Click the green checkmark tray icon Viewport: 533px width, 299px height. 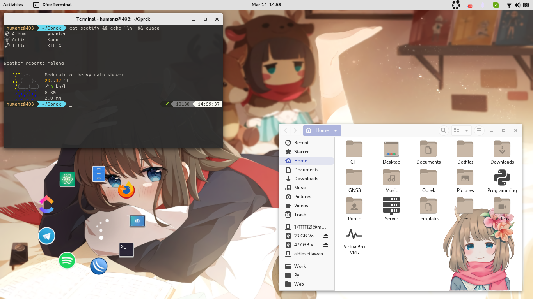pyautogui.click(x=496, y=5)
